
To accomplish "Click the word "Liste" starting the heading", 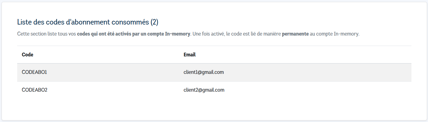I will [24, 22].
